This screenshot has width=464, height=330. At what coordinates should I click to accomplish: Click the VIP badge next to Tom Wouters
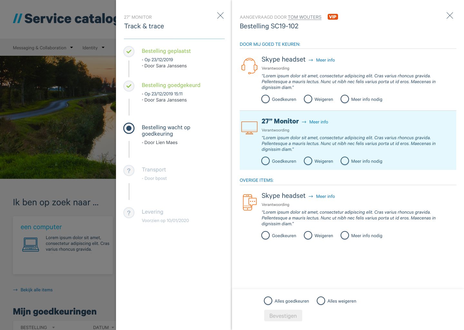coord(333,17)
